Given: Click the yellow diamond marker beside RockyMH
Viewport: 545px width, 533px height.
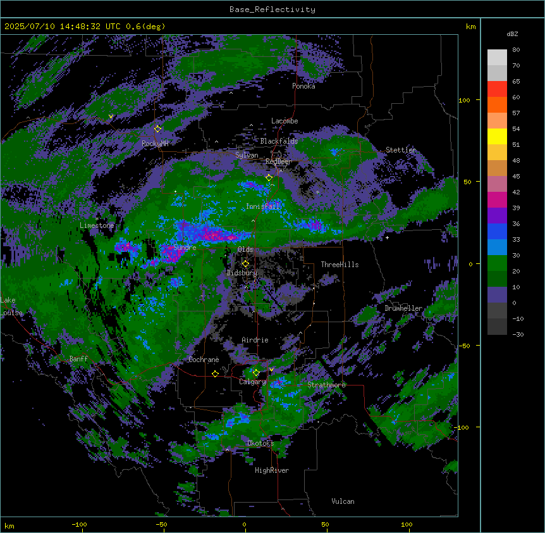Looking at the screenshot, I should click(158, 129).
